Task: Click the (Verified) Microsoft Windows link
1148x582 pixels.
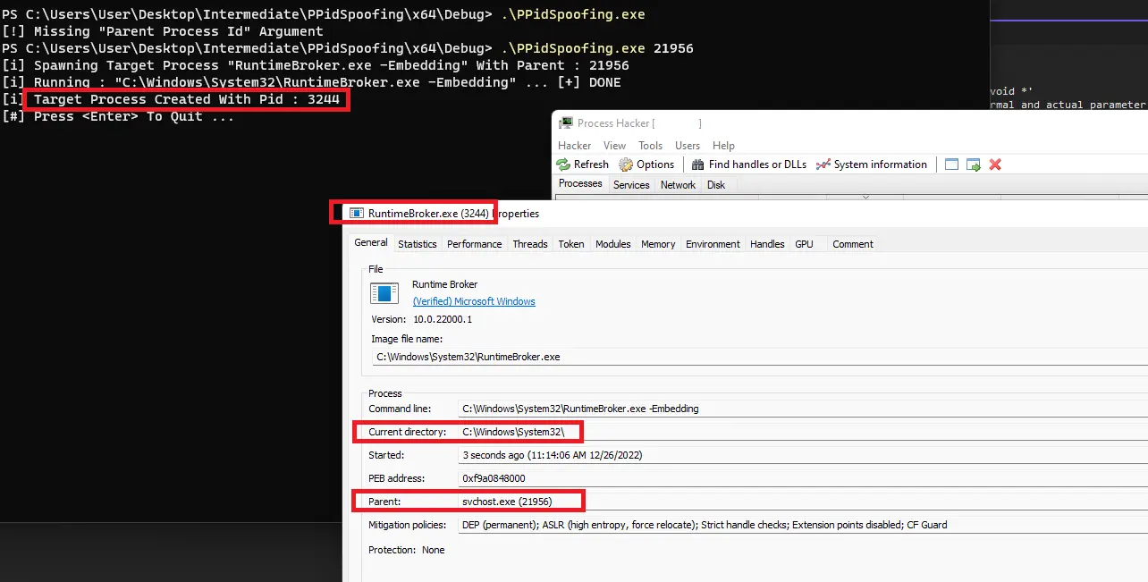Action: click(x=474, y=302)
